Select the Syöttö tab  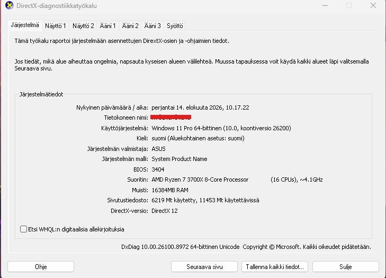click(175, 26)
